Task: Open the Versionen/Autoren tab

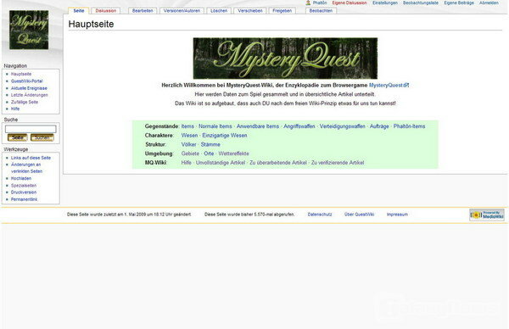Action: coord(182,11)
